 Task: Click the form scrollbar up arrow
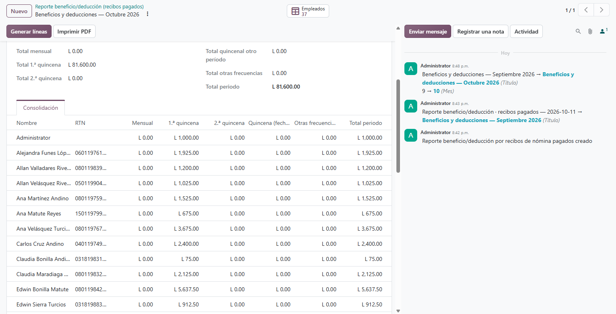tap(398, 28)
